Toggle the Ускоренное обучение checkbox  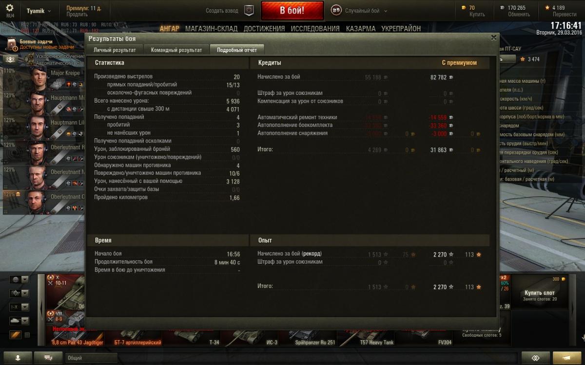coord(31,57)
